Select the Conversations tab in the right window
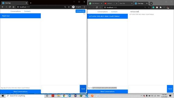Viewport: 174px width, 98px height. click(102, 12)
